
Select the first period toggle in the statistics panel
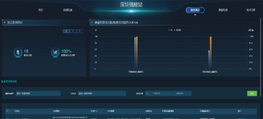(67, 31)
